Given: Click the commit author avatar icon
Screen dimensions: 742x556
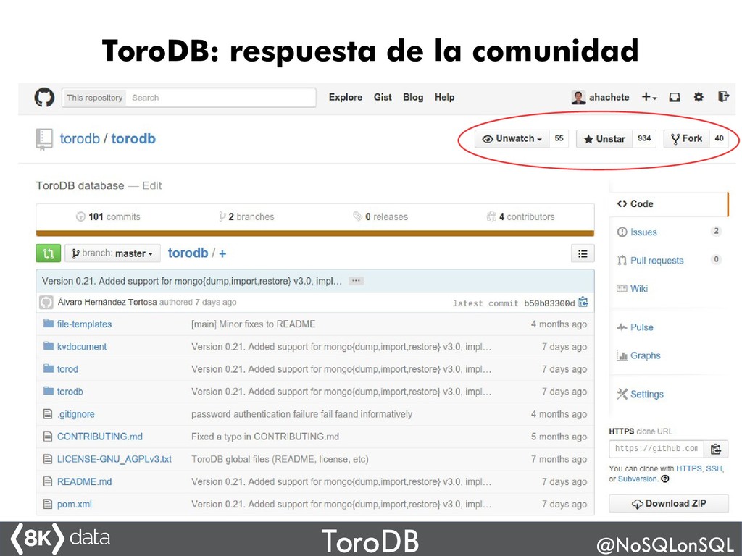Looking at the screenshot, I should pos(46,302).
